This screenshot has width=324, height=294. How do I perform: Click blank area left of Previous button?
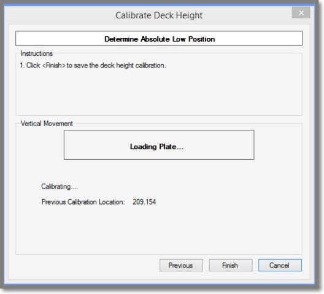(87, 265)
